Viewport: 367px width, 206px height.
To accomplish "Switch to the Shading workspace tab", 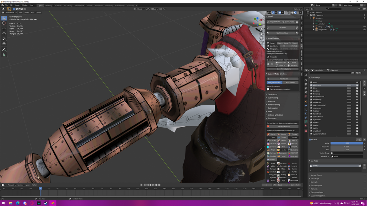I will coord(89,5).
